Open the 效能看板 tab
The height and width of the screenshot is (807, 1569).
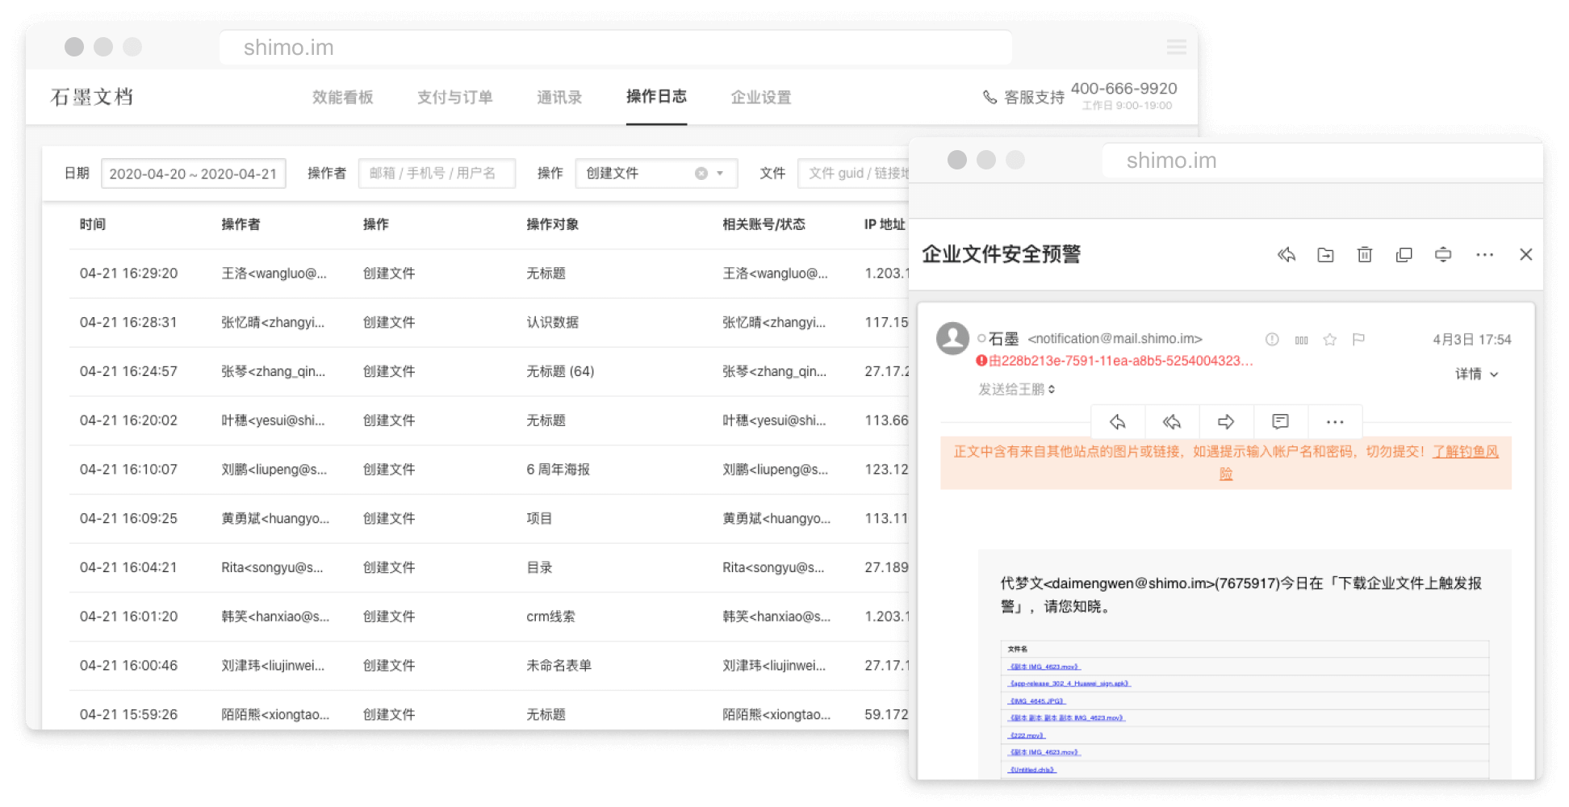click(x=342, y=98)
